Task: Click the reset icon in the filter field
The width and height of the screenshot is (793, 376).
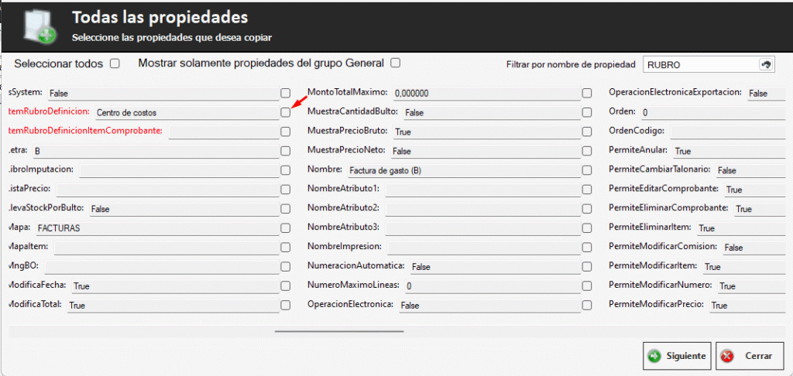Action: pos(767,65)
